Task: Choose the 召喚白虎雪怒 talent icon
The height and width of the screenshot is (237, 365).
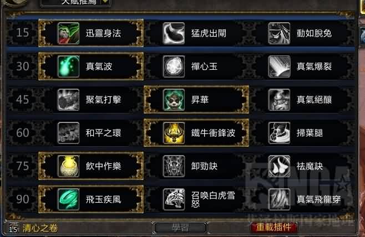Action: 174,199
